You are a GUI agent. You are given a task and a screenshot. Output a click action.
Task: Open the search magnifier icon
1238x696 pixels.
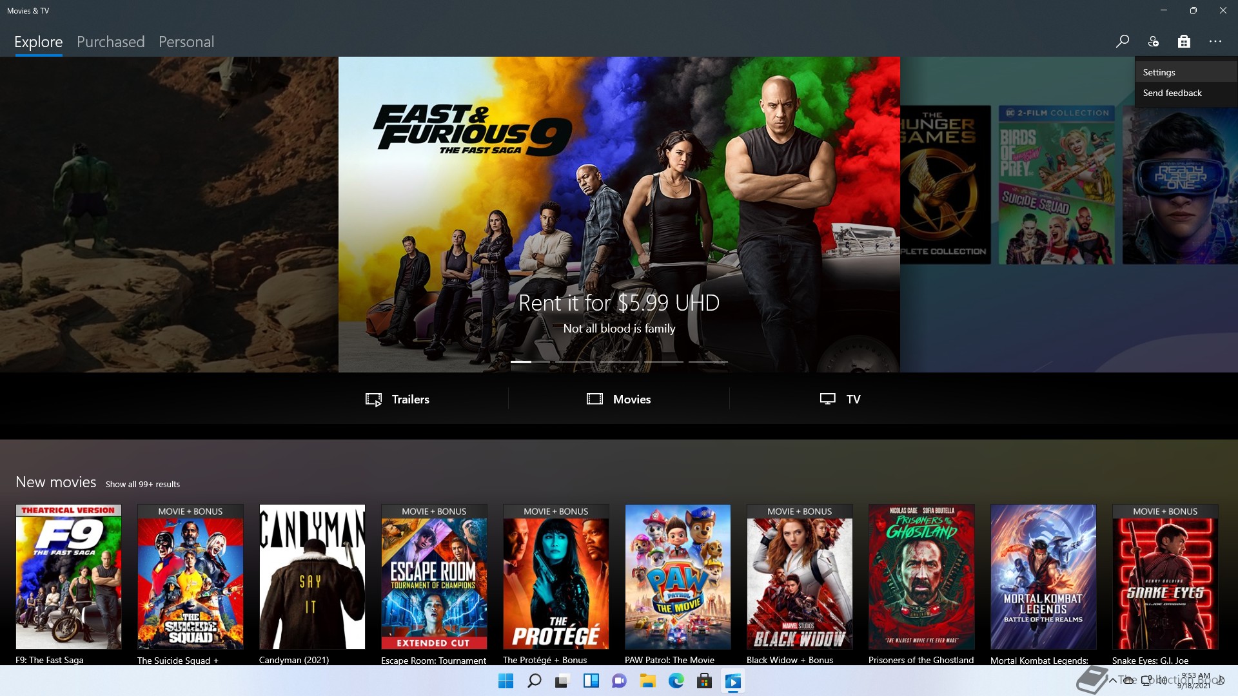[x=1123, y=41]
